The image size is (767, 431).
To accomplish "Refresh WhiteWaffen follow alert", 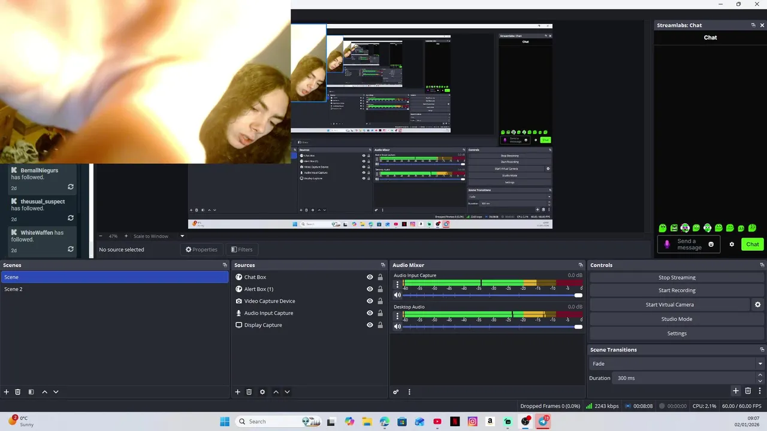I will [x=71, y=249].
